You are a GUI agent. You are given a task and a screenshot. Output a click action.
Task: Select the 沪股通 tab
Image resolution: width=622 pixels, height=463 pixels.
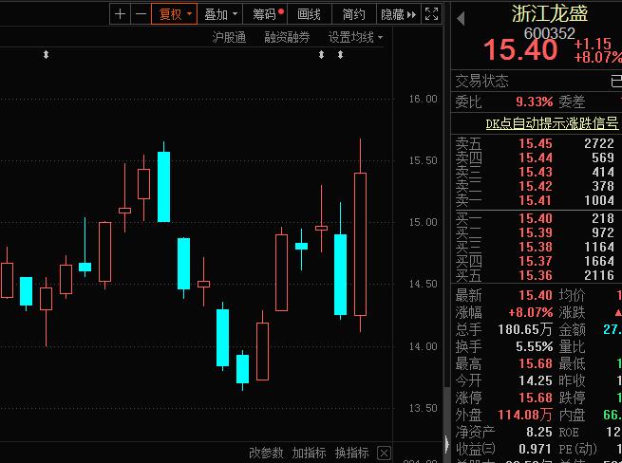click(230, 37)
